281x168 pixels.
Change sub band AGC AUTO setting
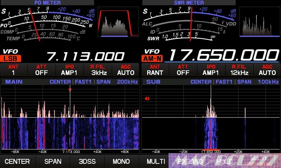pyautogui.click(x=267, y=70)
